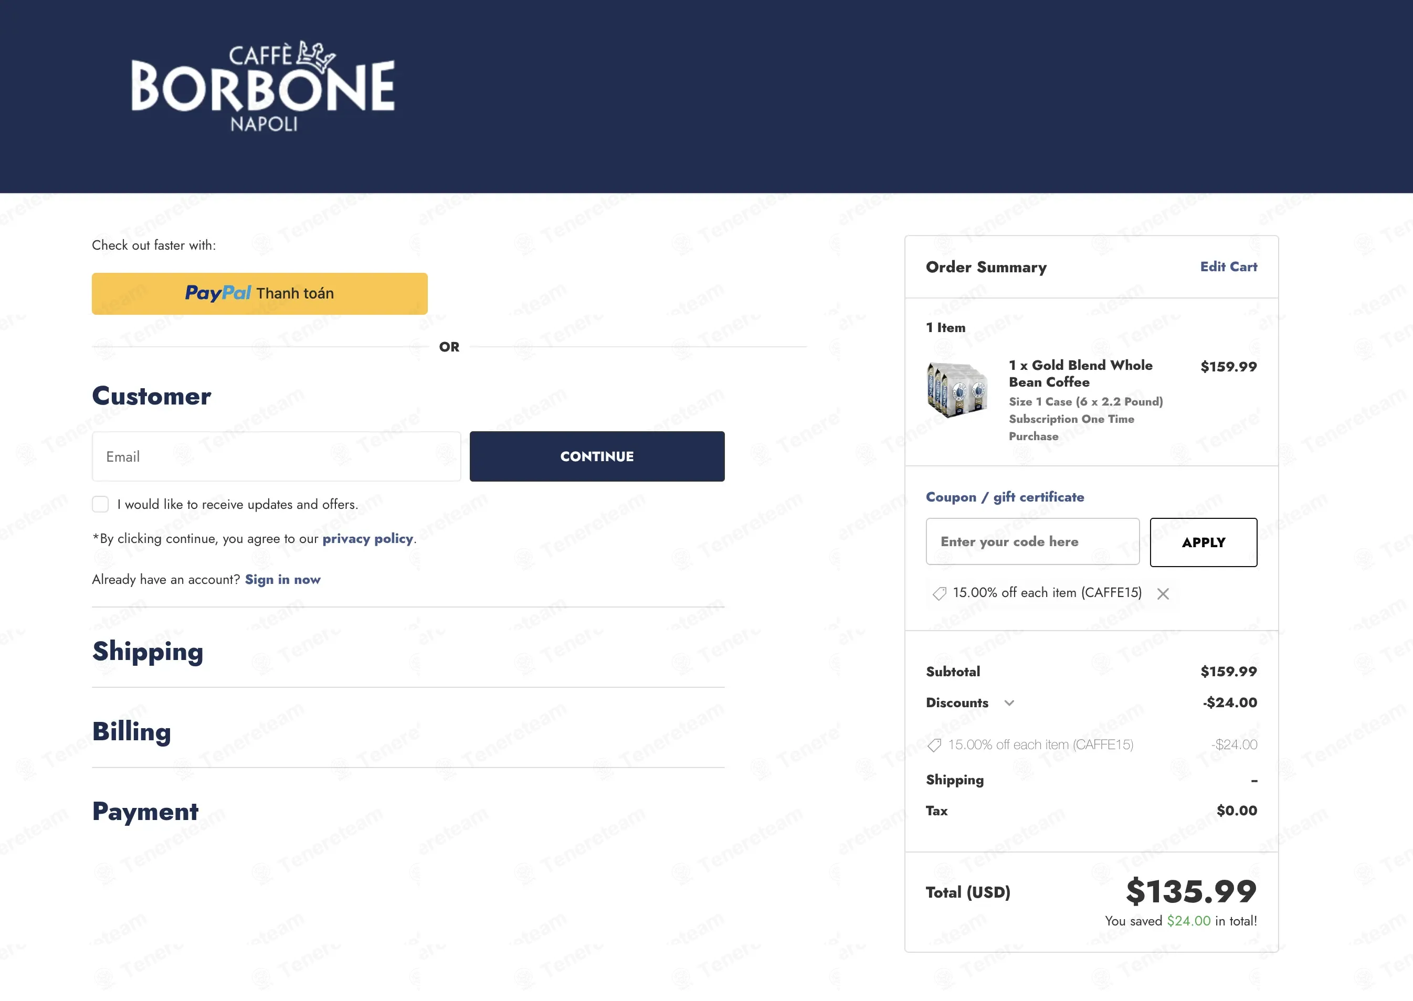The width and height of the screenshot is (1413, 1001).
Task: Focus the Enter your code here field
Action: point(1032,541)
